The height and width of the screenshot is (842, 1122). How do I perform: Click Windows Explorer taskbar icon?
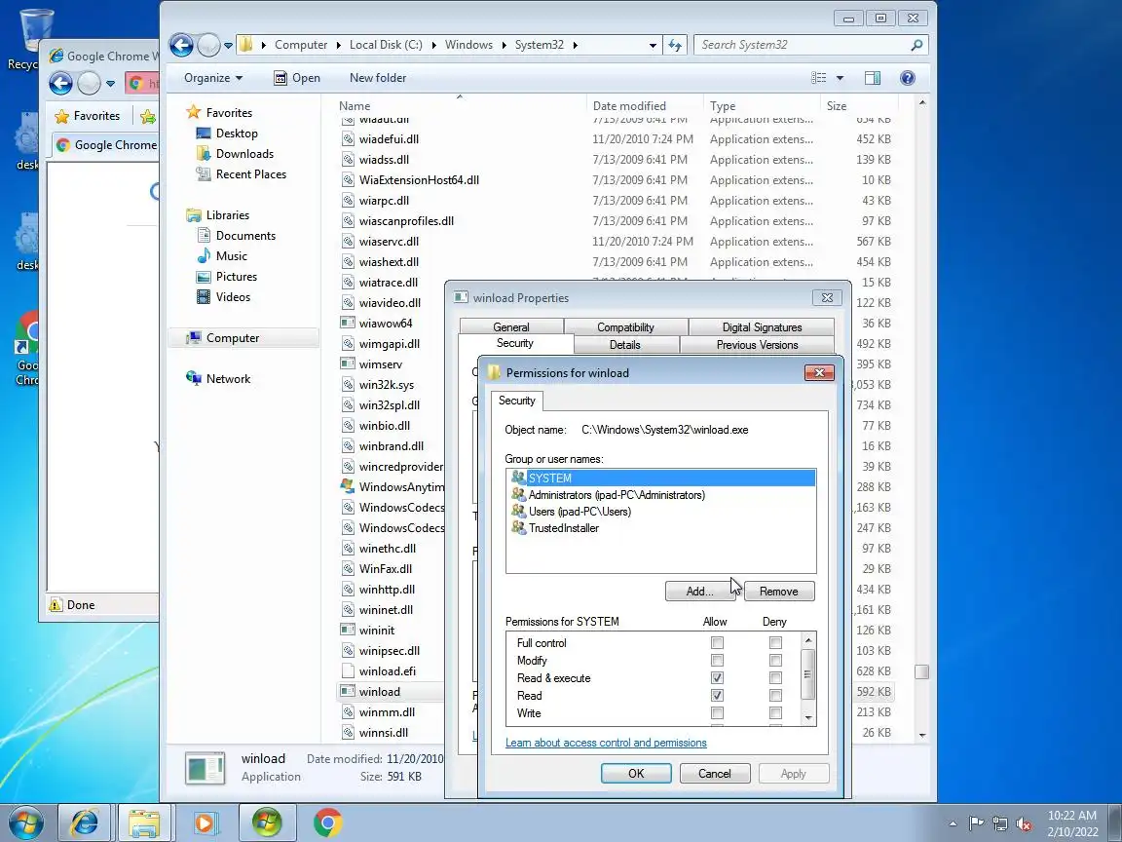click(x=144, y=823)
